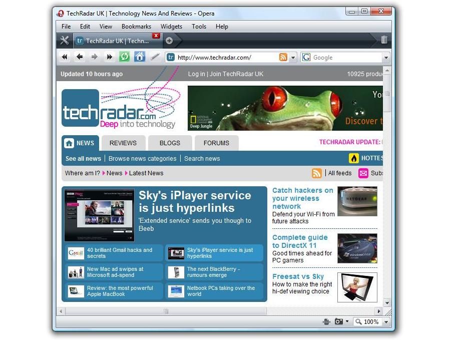Click the techradar.com logo
453x340 pixels.
pos(119,109)
